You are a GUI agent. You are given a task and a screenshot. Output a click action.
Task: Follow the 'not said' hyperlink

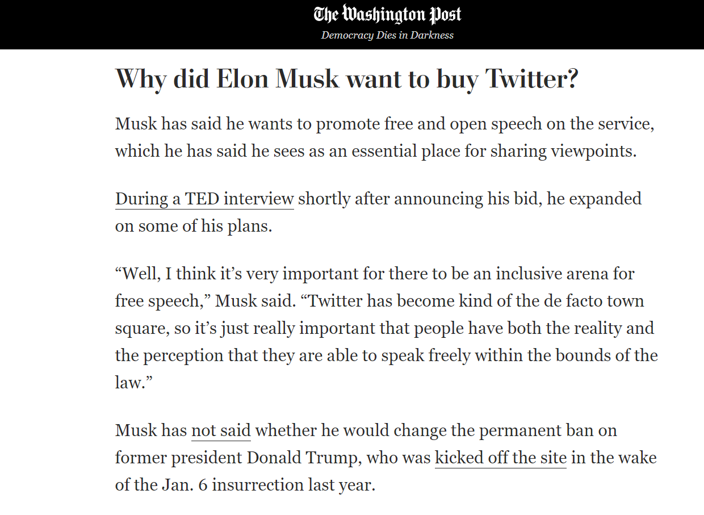tap(221, 430)
